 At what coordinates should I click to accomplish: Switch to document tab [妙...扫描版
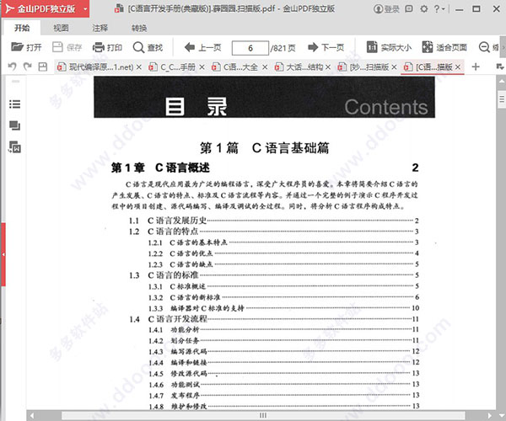pos(363,67)
